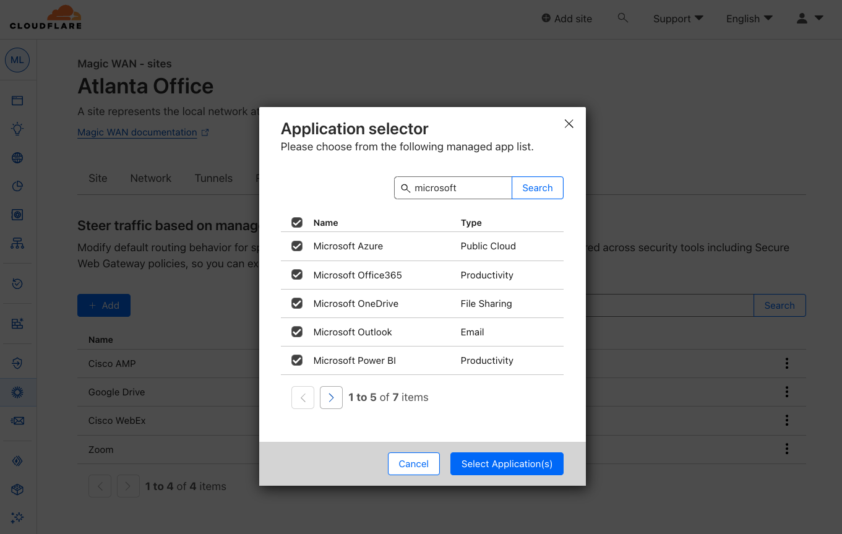Switch to the Tunnels tab

pyautogui.click(x=213, y=178)
